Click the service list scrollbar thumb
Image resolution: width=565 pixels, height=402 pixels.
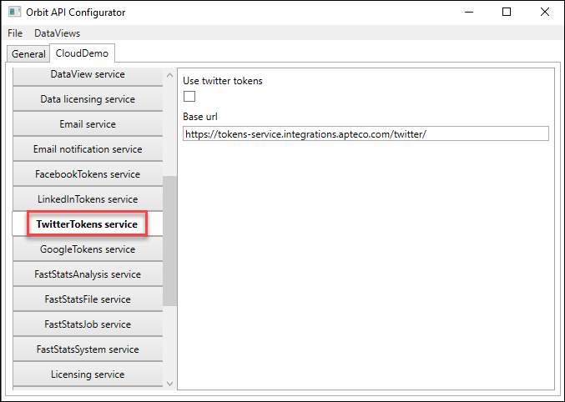click(x=169, y=241)
